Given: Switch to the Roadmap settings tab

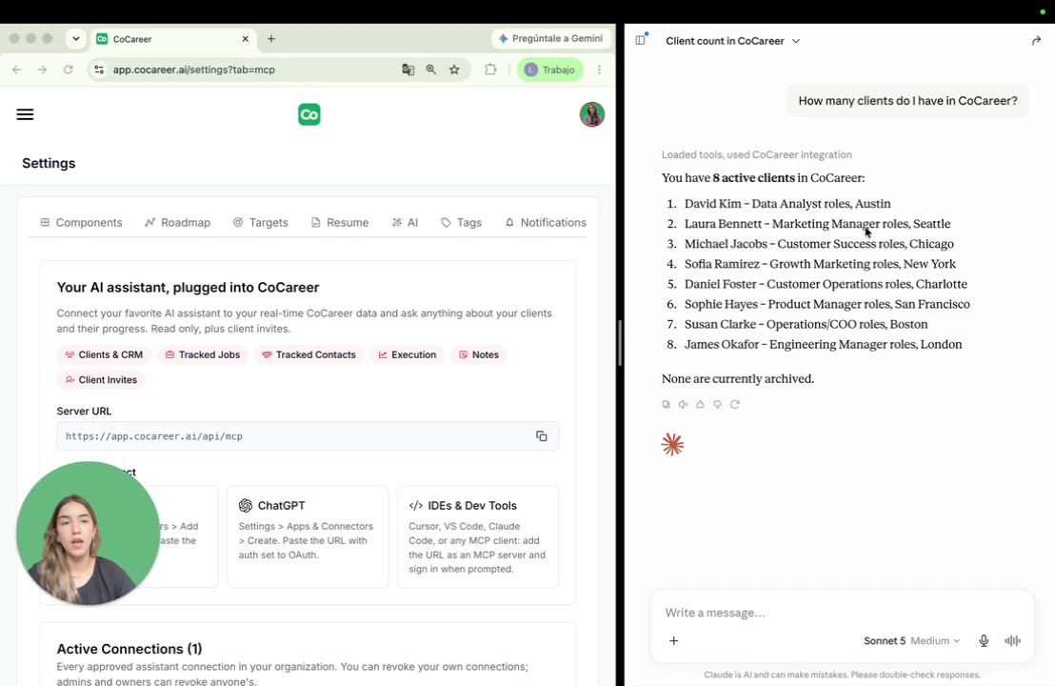Looking at the screenshot, I should pyautogui.click(x=178, y=222).
